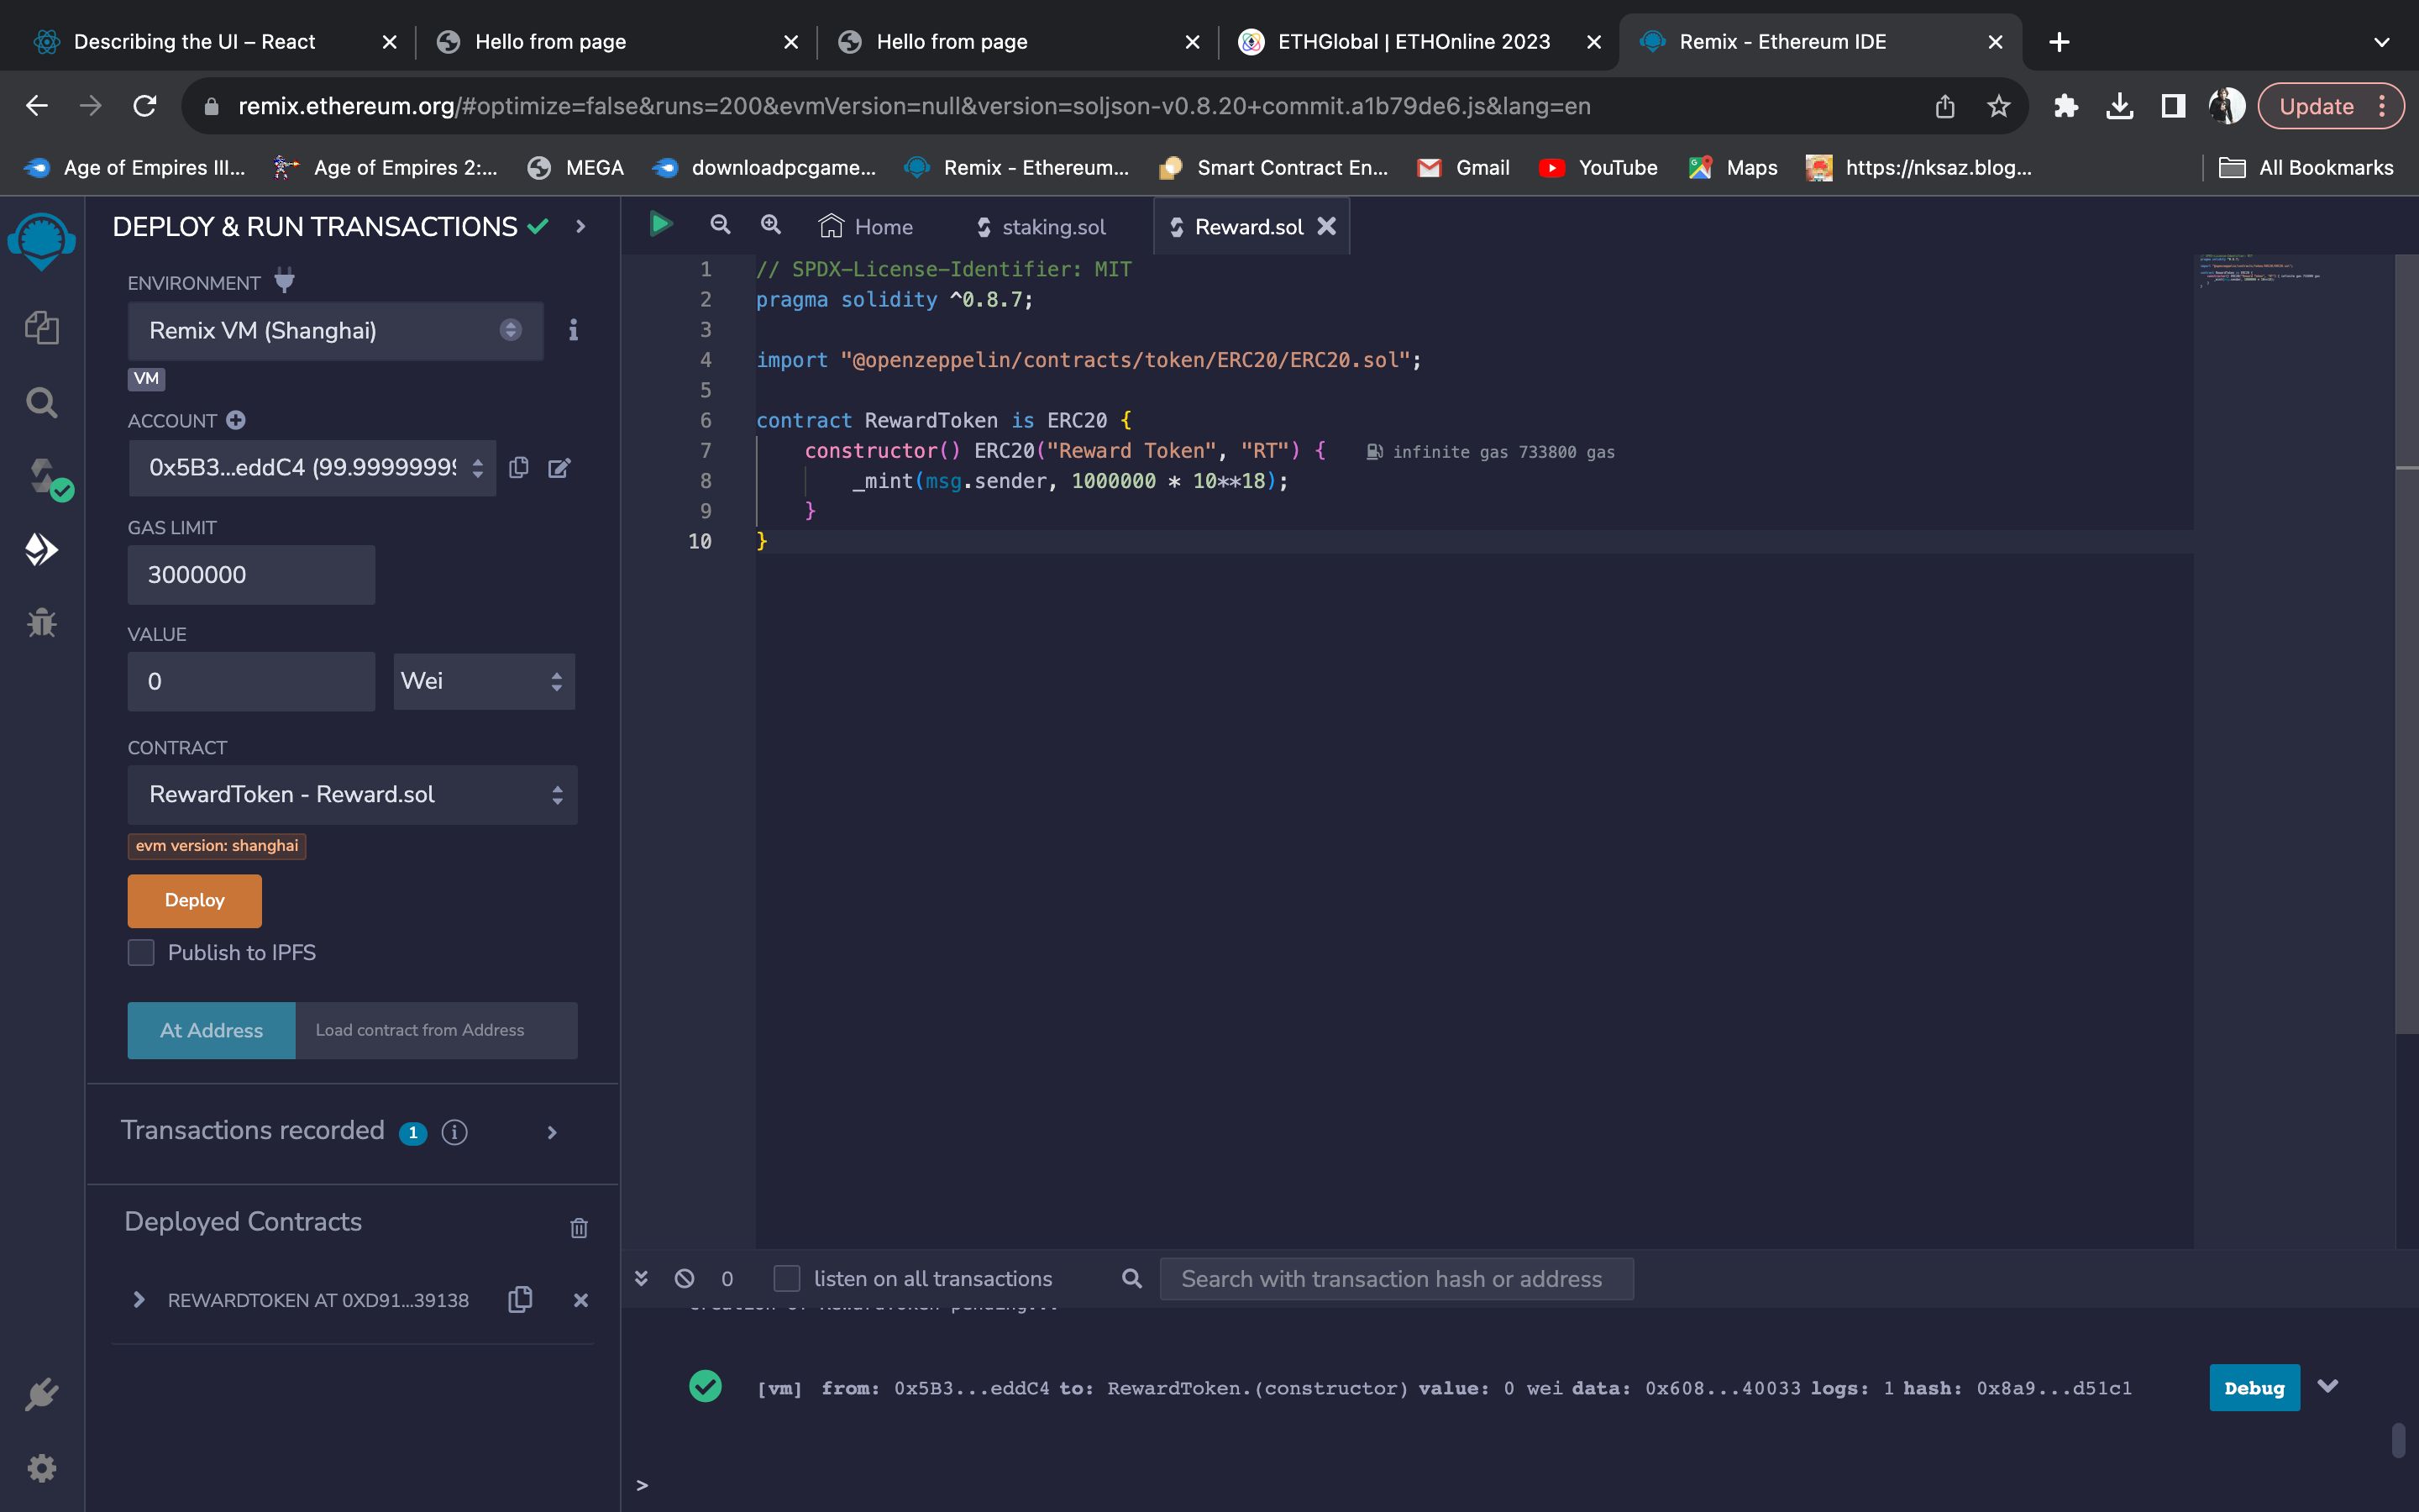Zoom out the editor font
Viewport: 2419px width, 1512px height.
(x=720, y=225)
